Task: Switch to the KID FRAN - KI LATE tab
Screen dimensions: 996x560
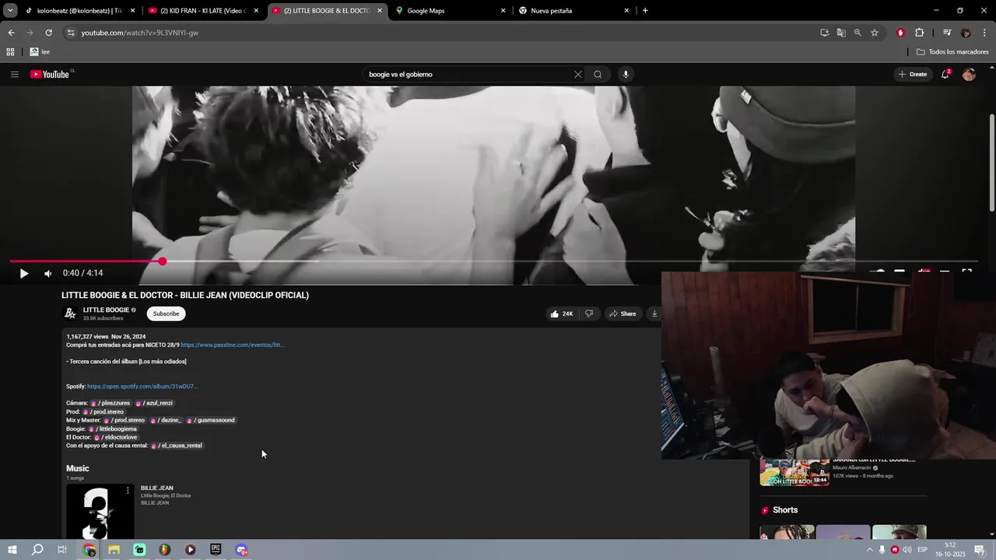Action: click(x=204, y=11)
